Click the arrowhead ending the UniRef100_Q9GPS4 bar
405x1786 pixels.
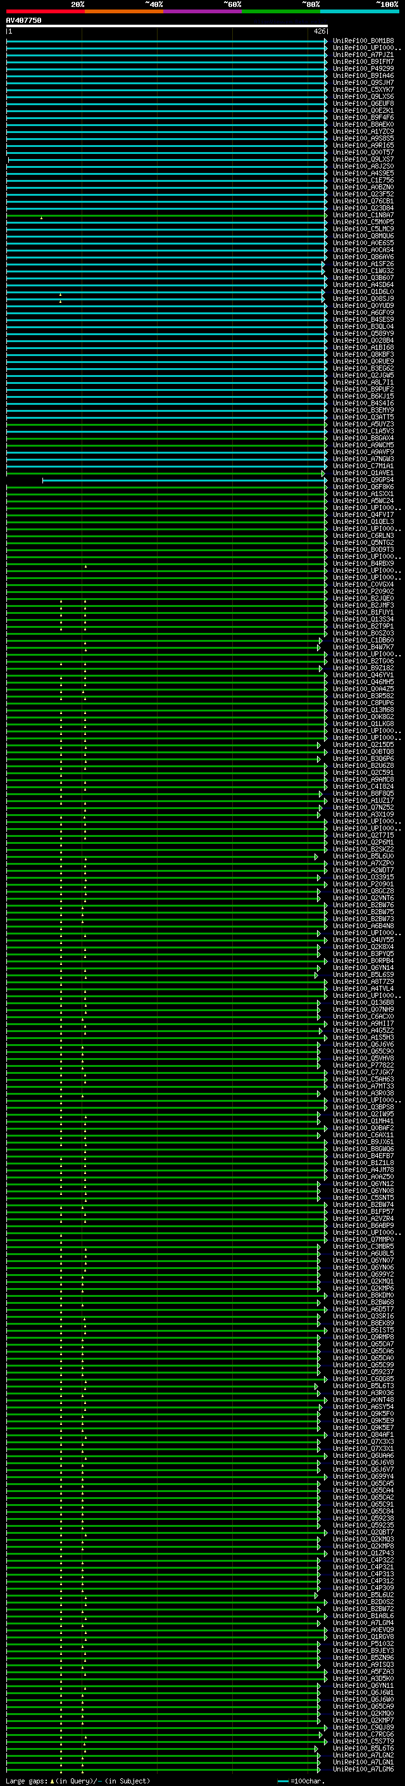click(x=326, y=480)
